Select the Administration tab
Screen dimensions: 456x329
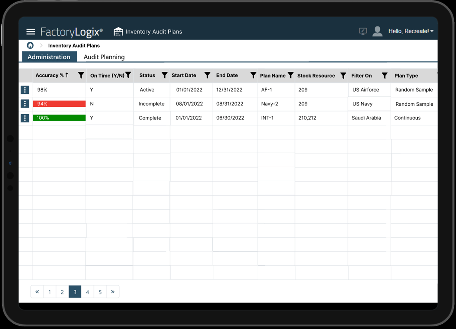point(49,57)
